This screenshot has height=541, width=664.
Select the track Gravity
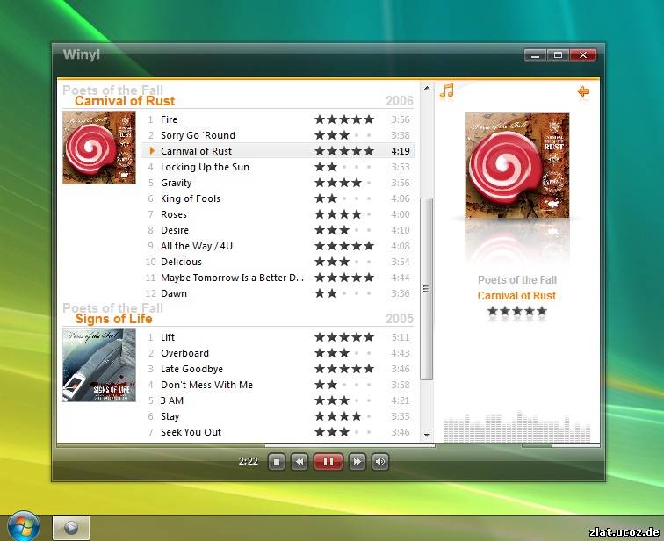click(x=278, y=183)
